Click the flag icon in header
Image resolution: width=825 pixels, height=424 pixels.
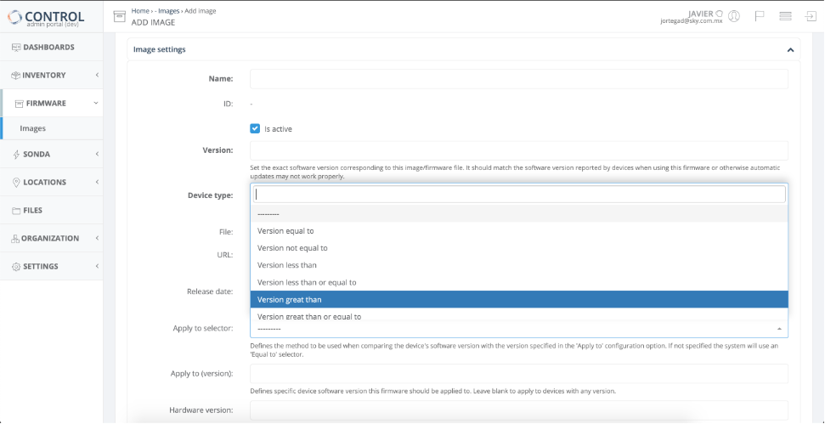click(760, 16)
